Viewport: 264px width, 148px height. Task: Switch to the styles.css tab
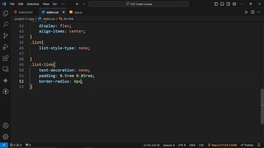[52, 12]
